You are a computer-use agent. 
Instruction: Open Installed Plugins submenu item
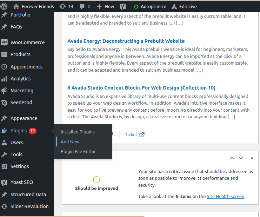coord(78,132)
